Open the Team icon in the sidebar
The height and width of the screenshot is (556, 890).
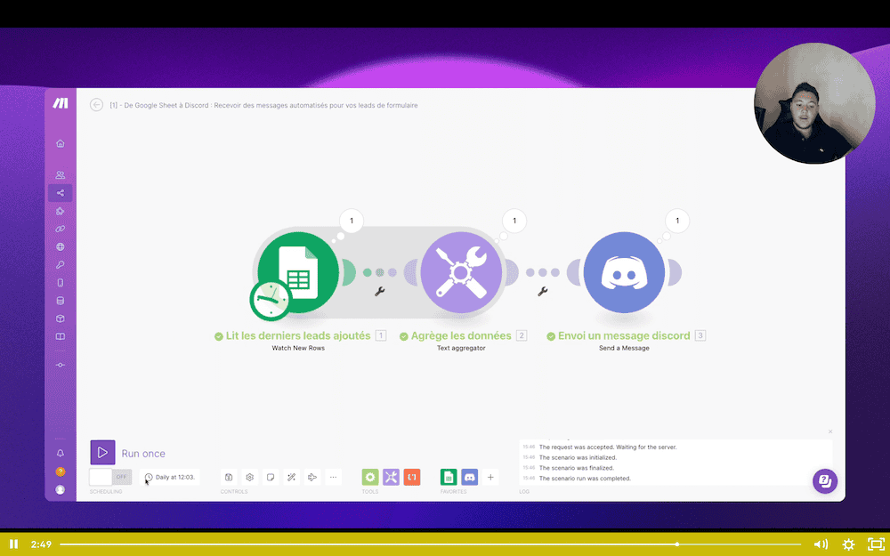(x=61, y=175)
